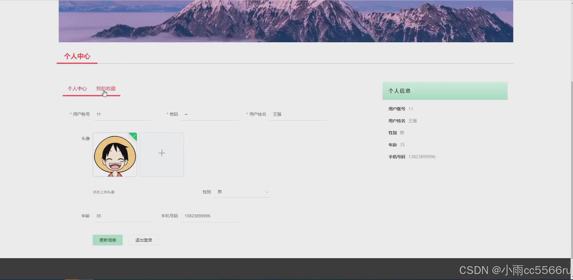The image size is (573, 280).
Task: Click the 退出登录 button
Action: (144, 240)
